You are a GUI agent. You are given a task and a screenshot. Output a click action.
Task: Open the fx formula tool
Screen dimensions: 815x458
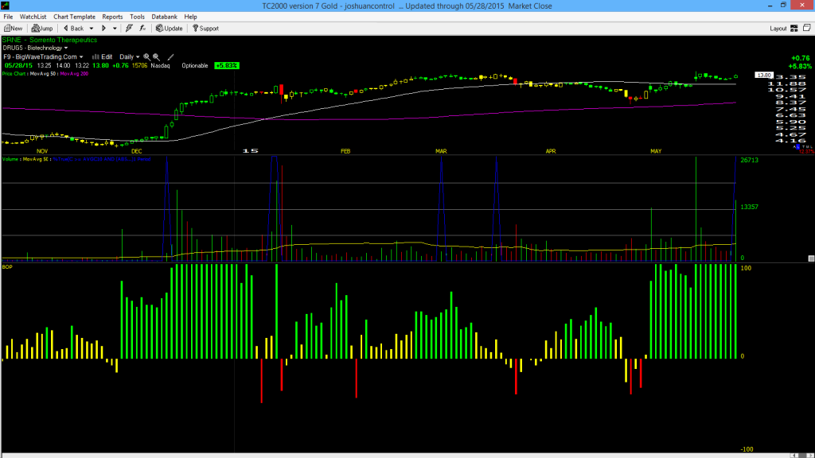(x=142, y=29)
